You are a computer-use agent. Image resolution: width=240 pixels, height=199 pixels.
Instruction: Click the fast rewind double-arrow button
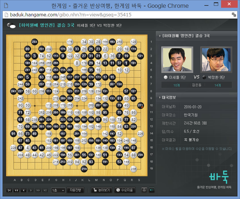point(16,190)
